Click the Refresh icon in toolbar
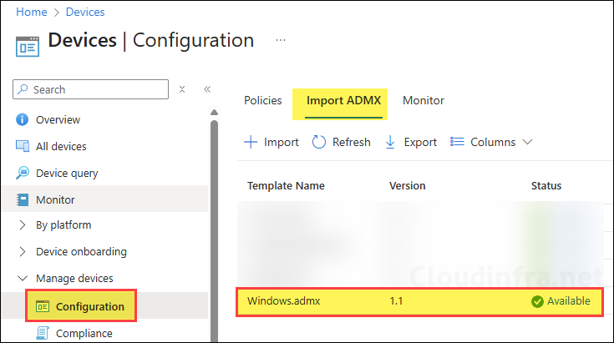Viewport: 614px width, 343px height. pos(319,143)
